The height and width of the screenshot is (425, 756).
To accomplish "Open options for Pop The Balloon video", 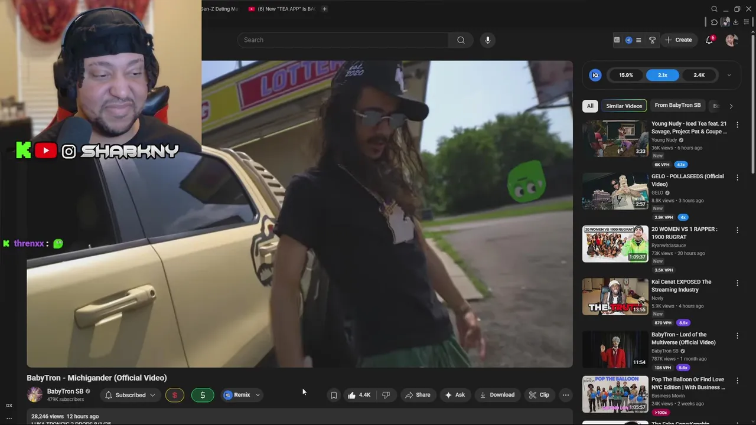I will tap(737, 380).
